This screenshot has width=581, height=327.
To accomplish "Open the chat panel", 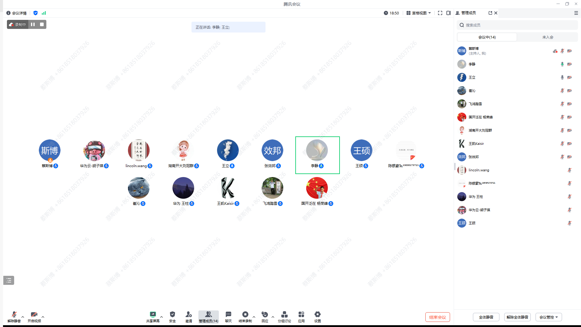I will coord(228,315).
